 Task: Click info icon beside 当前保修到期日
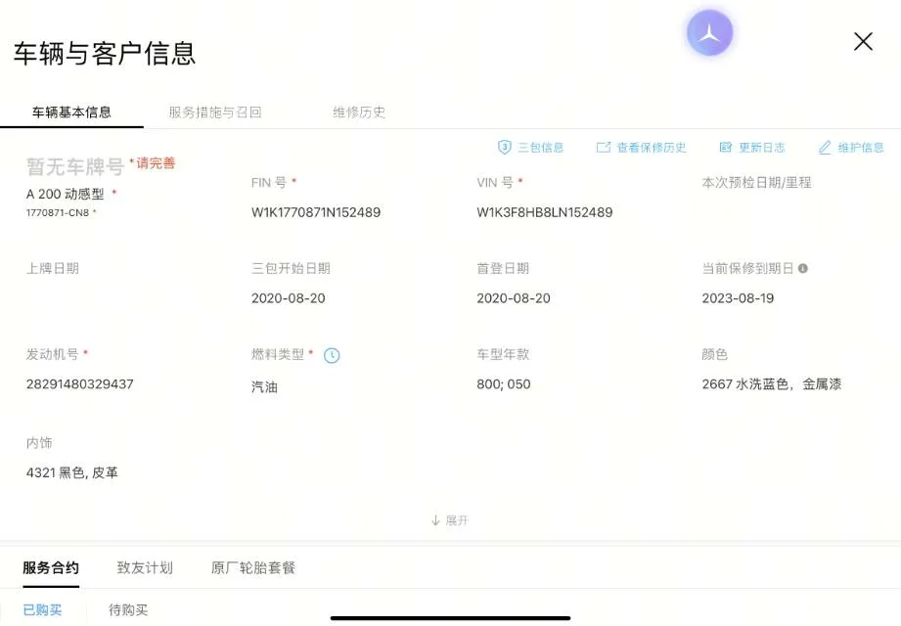coord(803,268)
